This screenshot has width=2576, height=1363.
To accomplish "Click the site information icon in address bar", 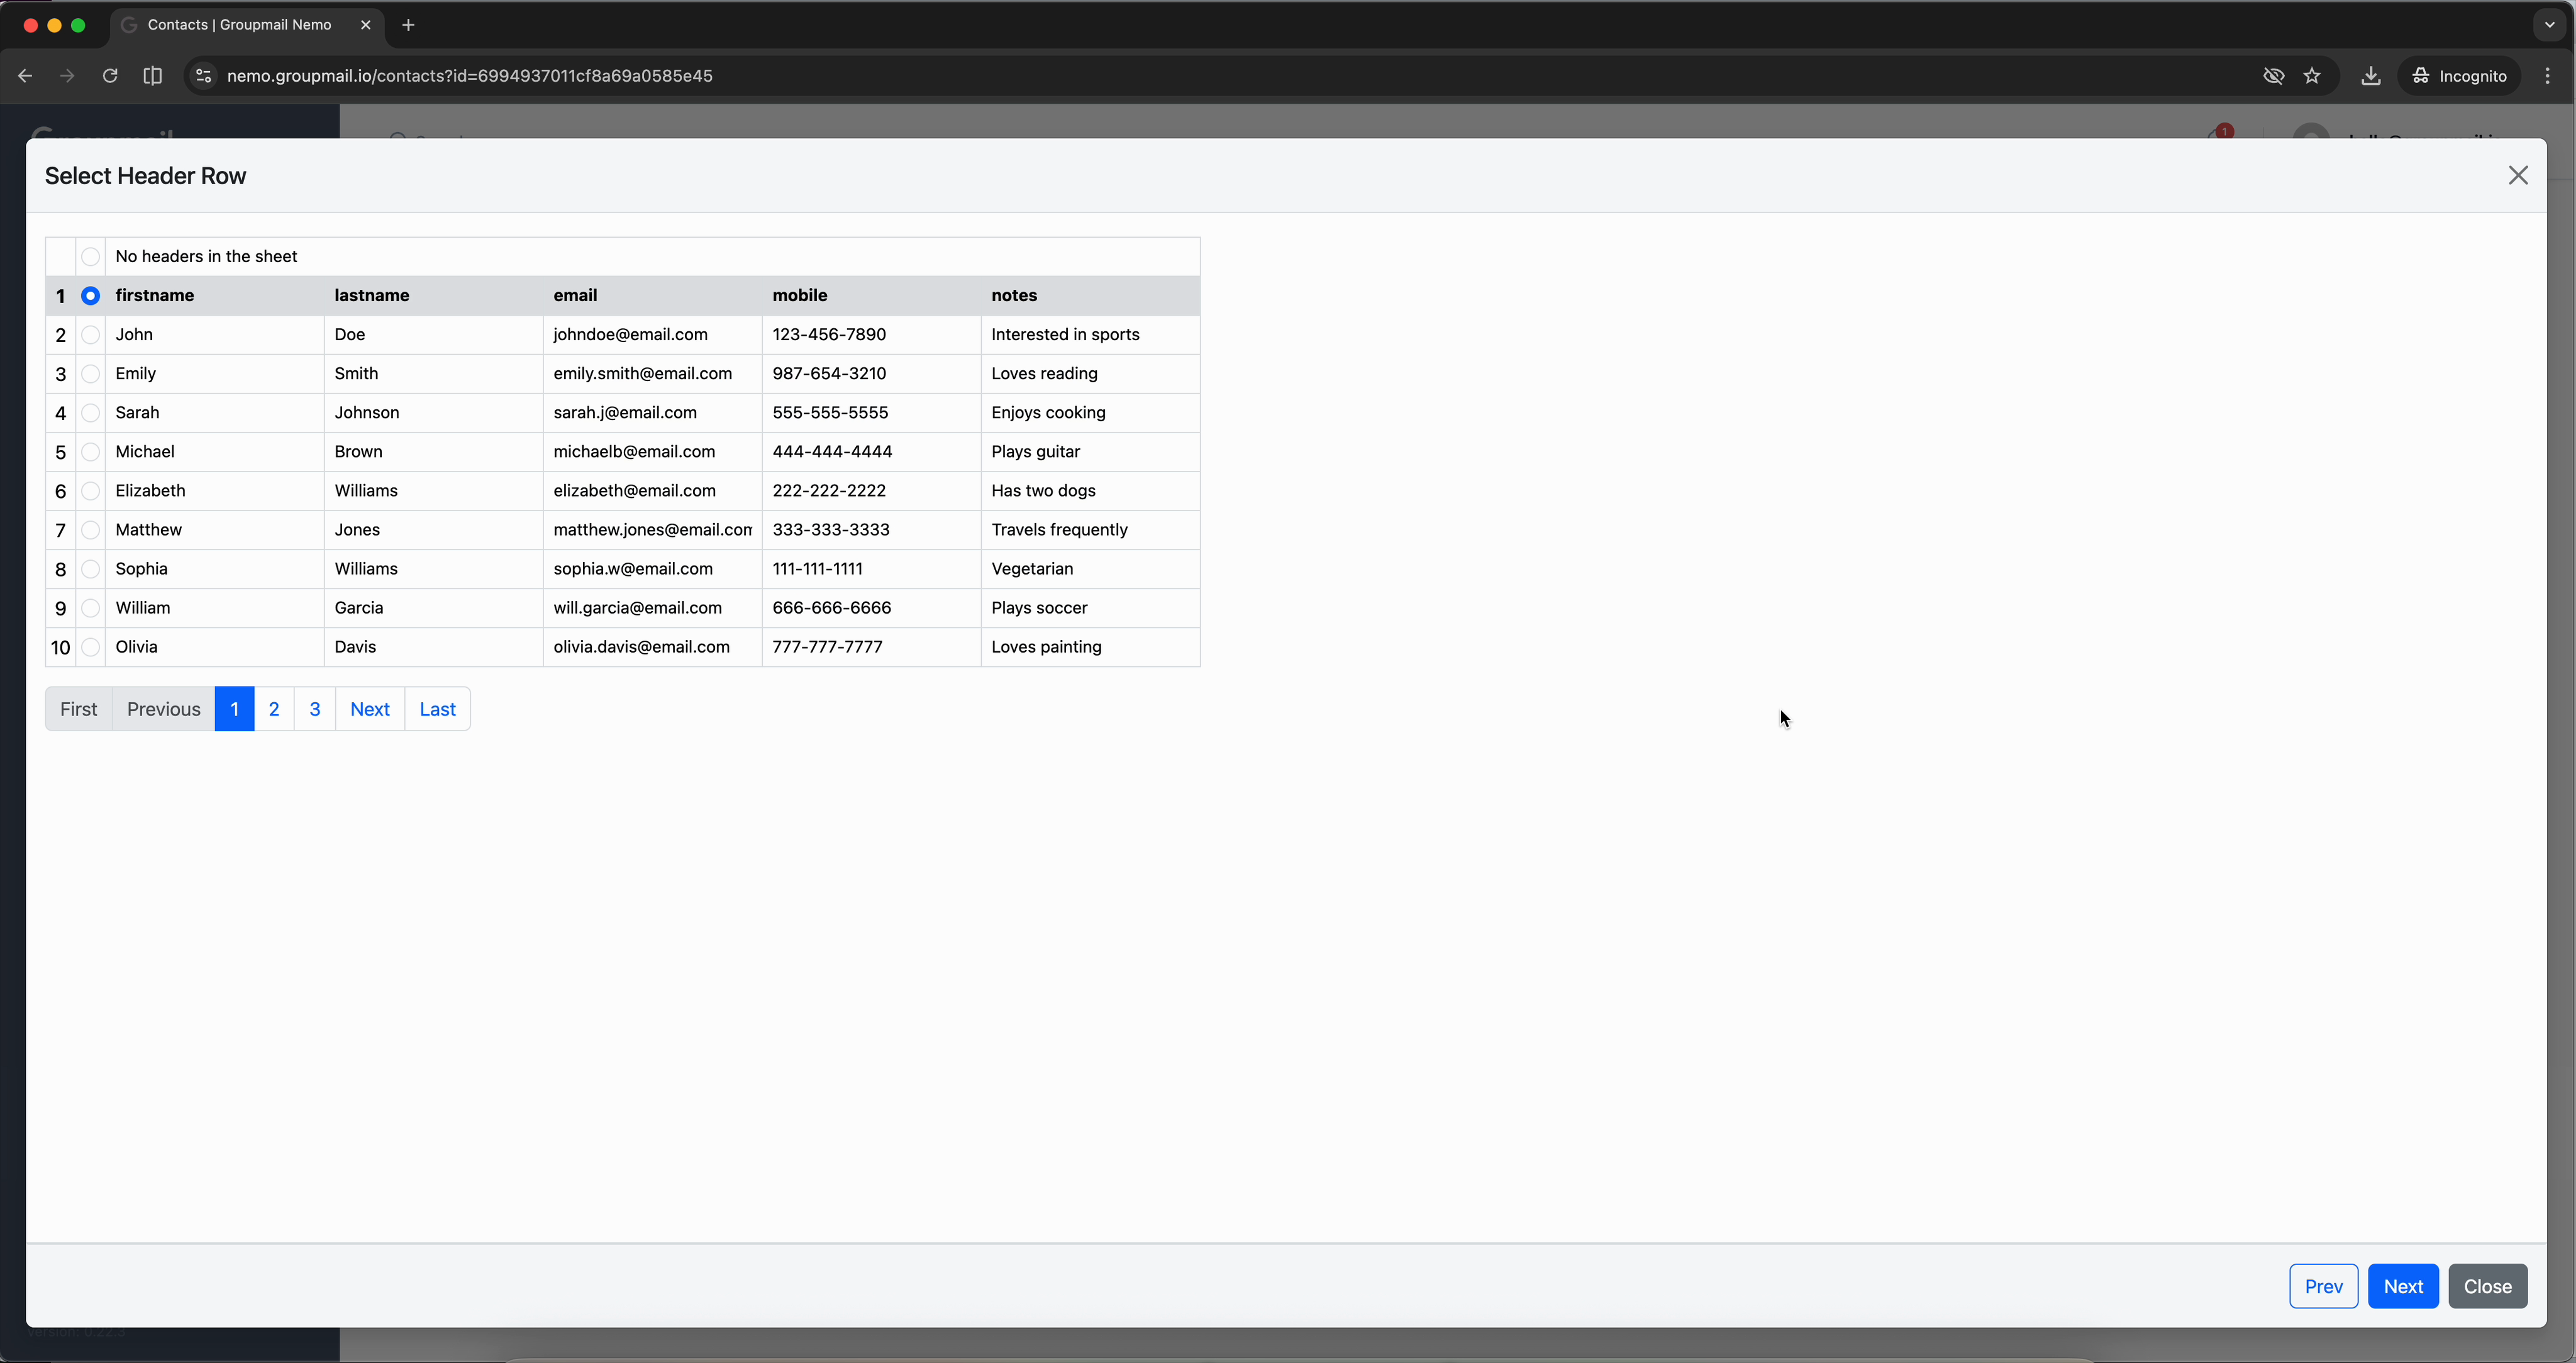I will pos(203,76).
